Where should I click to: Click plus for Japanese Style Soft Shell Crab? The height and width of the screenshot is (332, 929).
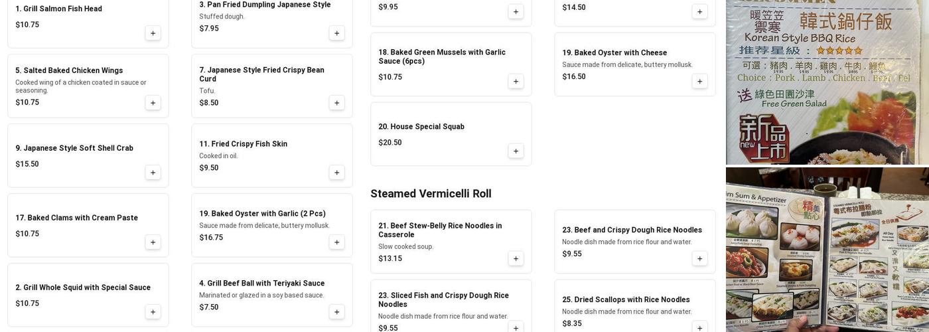(x=153, y=173)
